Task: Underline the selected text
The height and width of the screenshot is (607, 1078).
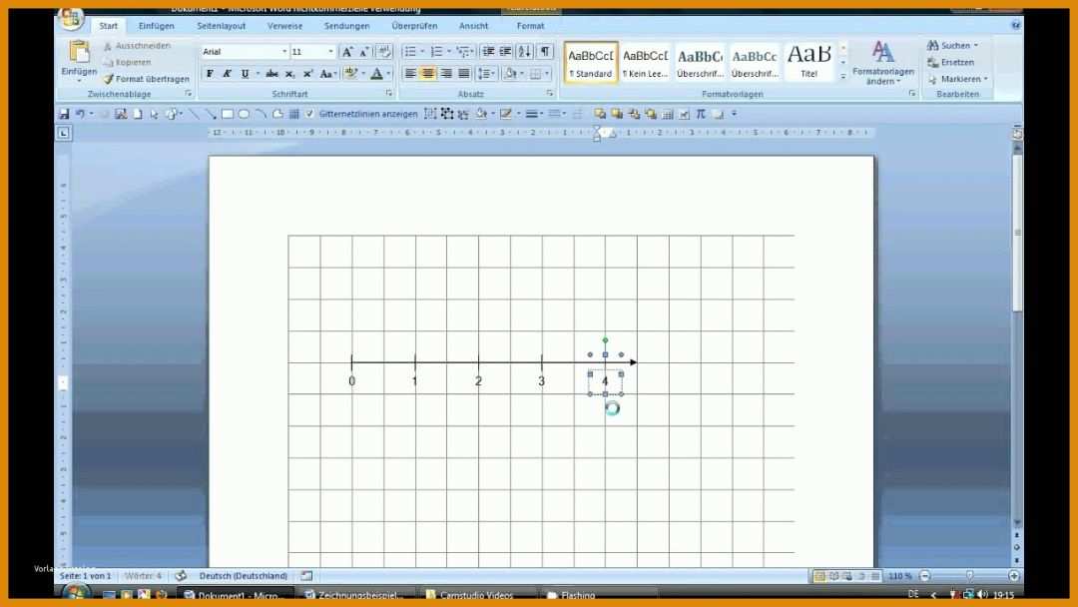Action: click(245, 74)
